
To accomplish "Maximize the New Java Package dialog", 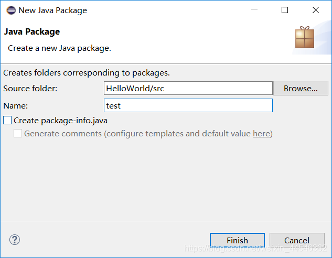I will pyautogui.click(x=285, y=10).
